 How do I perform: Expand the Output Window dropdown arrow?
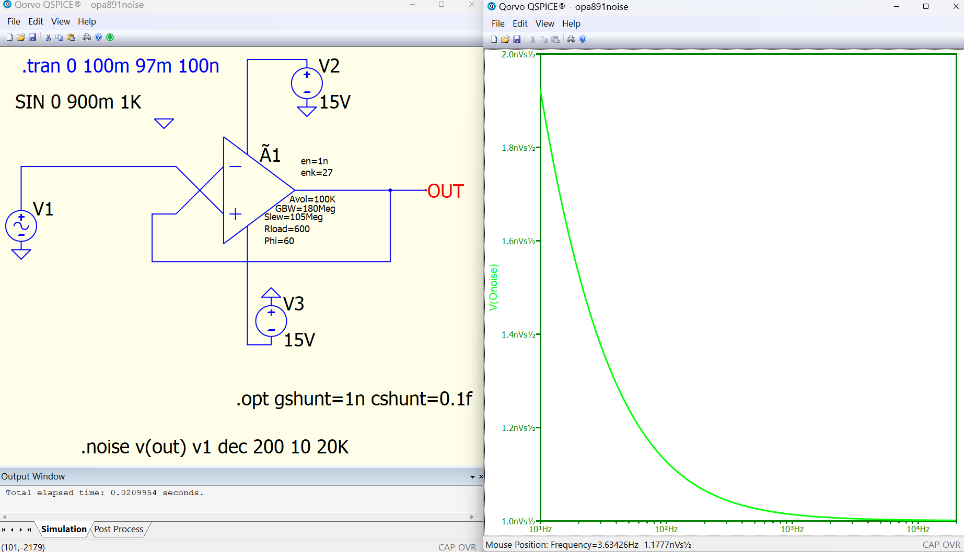coord(472,477)
